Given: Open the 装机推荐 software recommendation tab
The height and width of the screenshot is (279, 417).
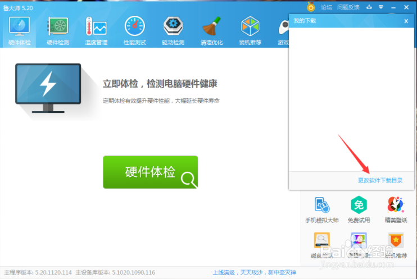Looking at the screenshot, I should pos(250,31).
